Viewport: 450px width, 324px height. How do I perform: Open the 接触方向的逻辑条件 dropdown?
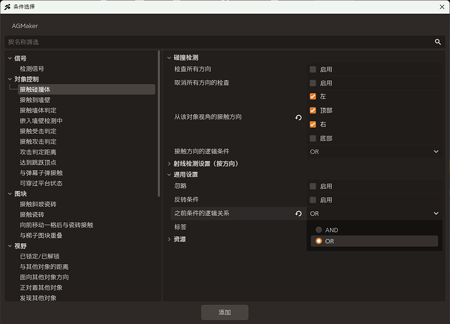pyautogui.click(x=374, y=151)
